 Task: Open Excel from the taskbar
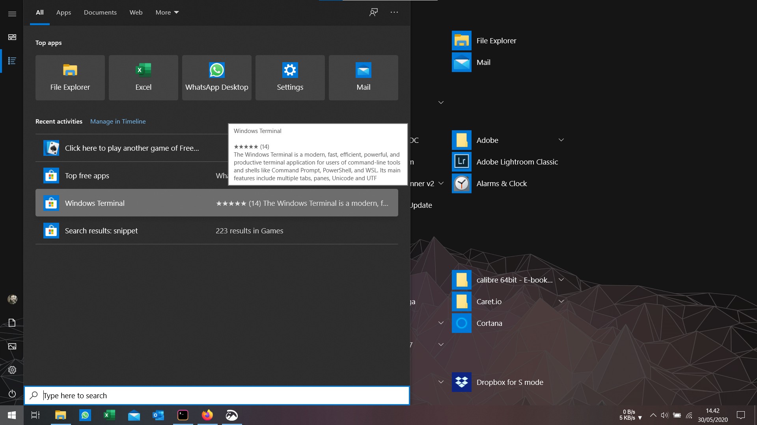(x=110, y=415)
